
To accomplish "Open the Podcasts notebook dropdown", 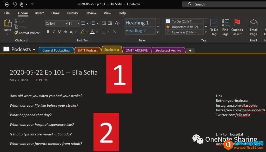I will tap(34, 49).
